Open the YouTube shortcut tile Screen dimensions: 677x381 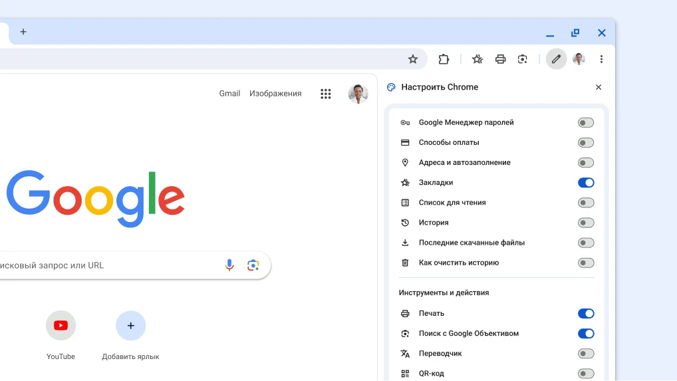pyautogui.click(x=61, y=325)
